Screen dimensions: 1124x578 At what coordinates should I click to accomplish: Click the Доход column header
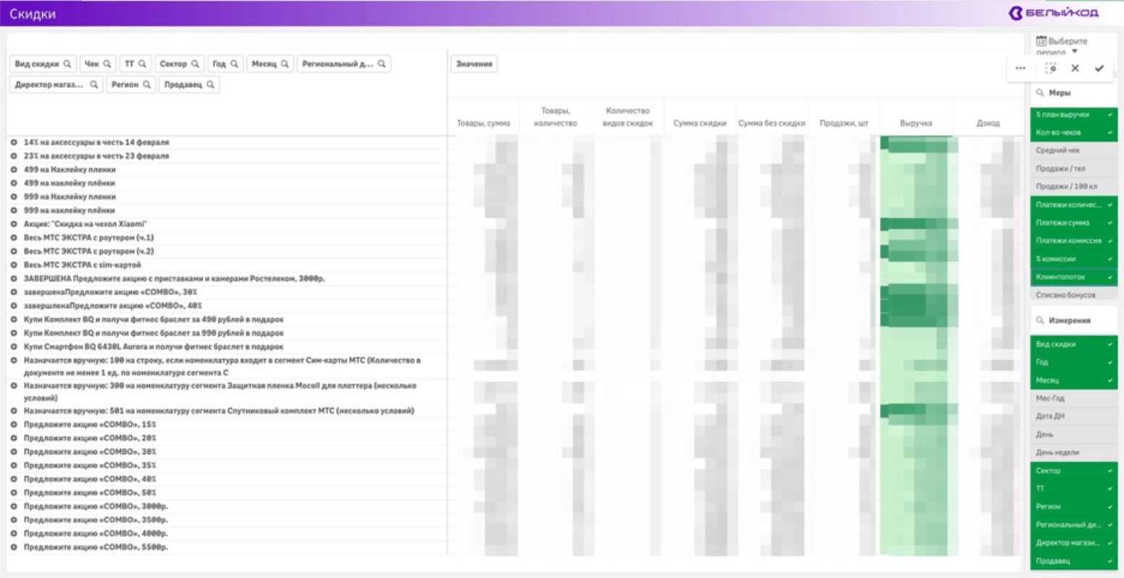pyautogui.click(x=988, y=123)
